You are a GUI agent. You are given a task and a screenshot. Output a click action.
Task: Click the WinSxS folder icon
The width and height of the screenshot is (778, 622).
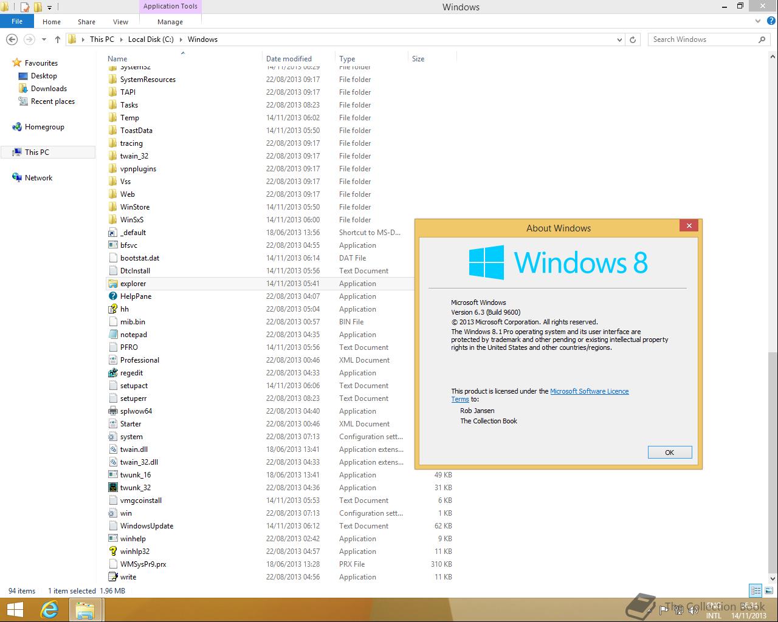(x=112, y=220)
